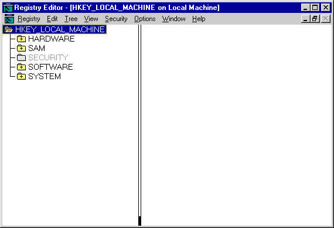Select the grayed SECURITY key label

tap(48, 57)
